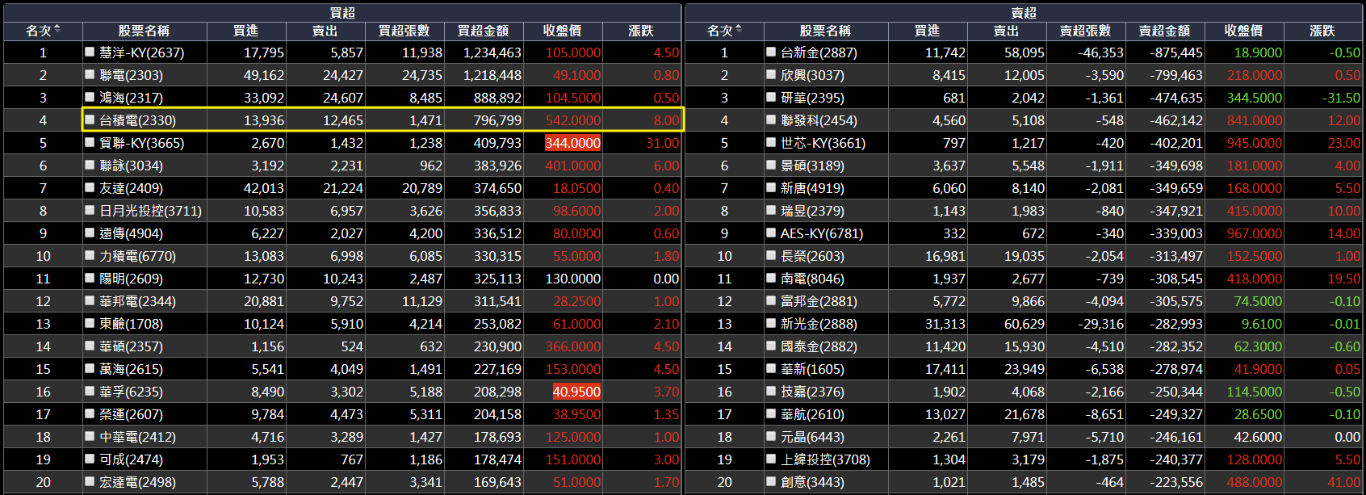Click the 買超張數 column header

click(x=404, y=31)
